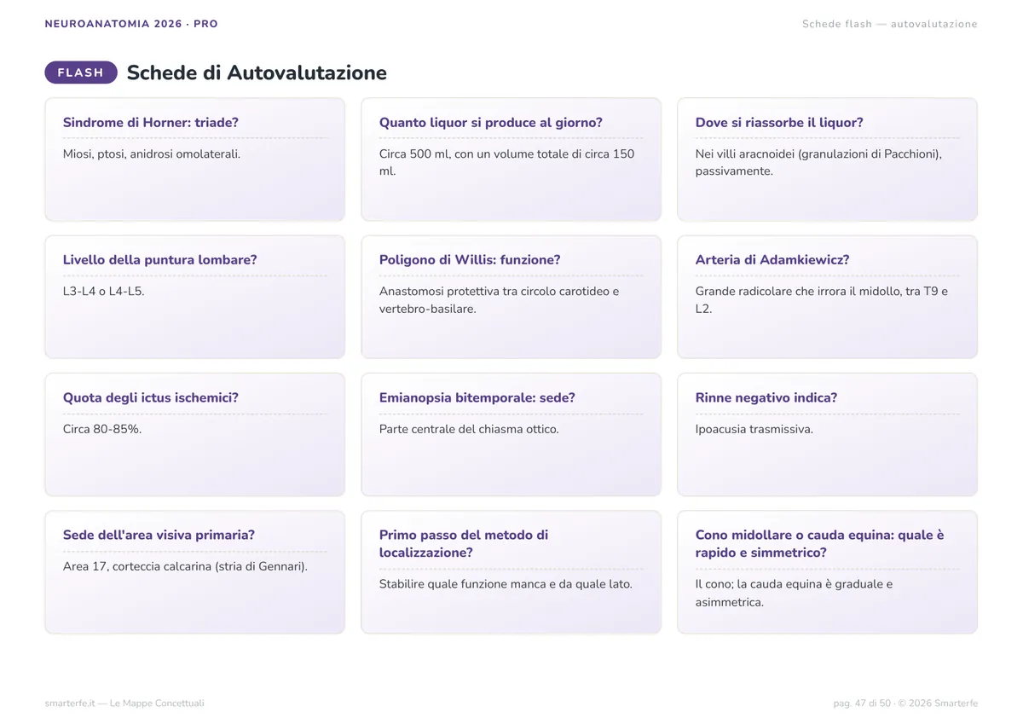Select the answer starting 'Circa 500 ml'

tap(507, 163)
